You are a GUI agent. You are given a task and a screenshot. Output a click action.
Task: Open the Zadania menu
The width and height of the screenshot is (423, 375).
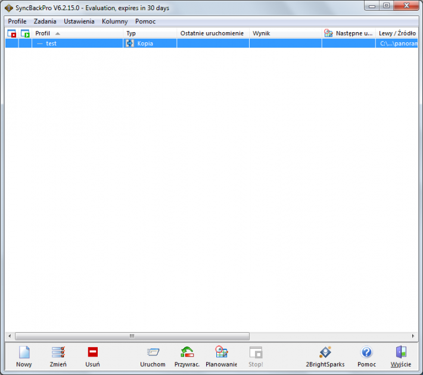45,21
